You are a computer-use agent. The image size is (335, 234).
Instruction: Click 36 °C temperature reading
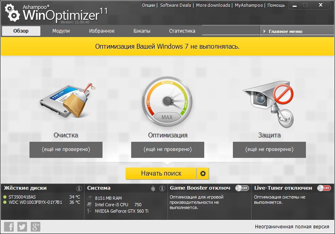point(75,202)
